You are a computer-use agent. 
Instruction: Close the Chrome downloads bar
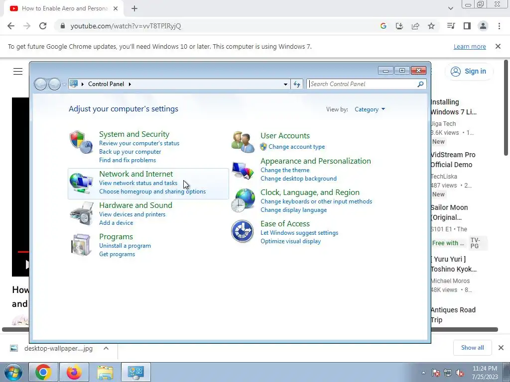click(501, 348)
